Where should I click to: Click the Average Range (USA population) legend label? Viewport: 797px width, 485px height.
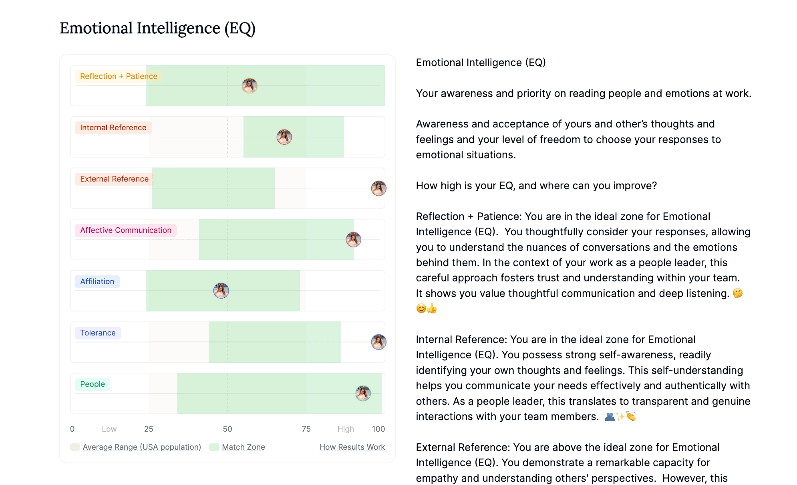click(142, 447)
